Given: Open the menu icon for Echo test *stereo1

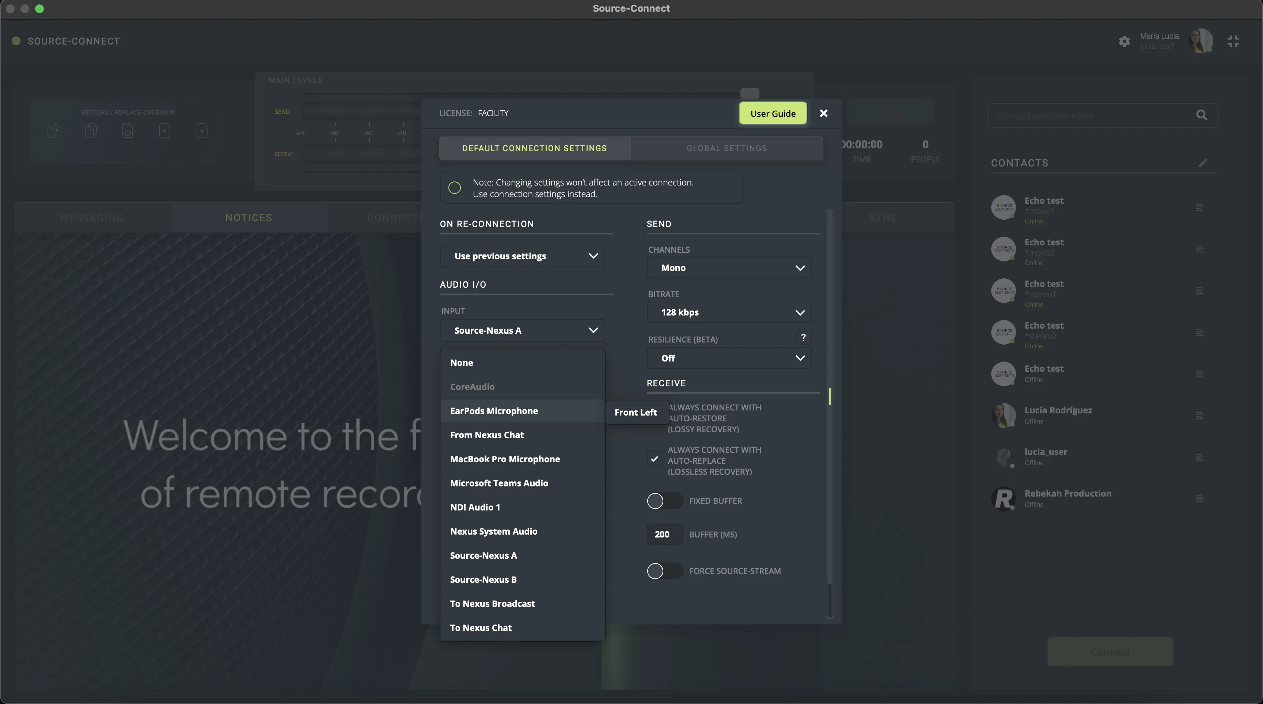Looking at the screenshot, I should [x=1200, y=291].
